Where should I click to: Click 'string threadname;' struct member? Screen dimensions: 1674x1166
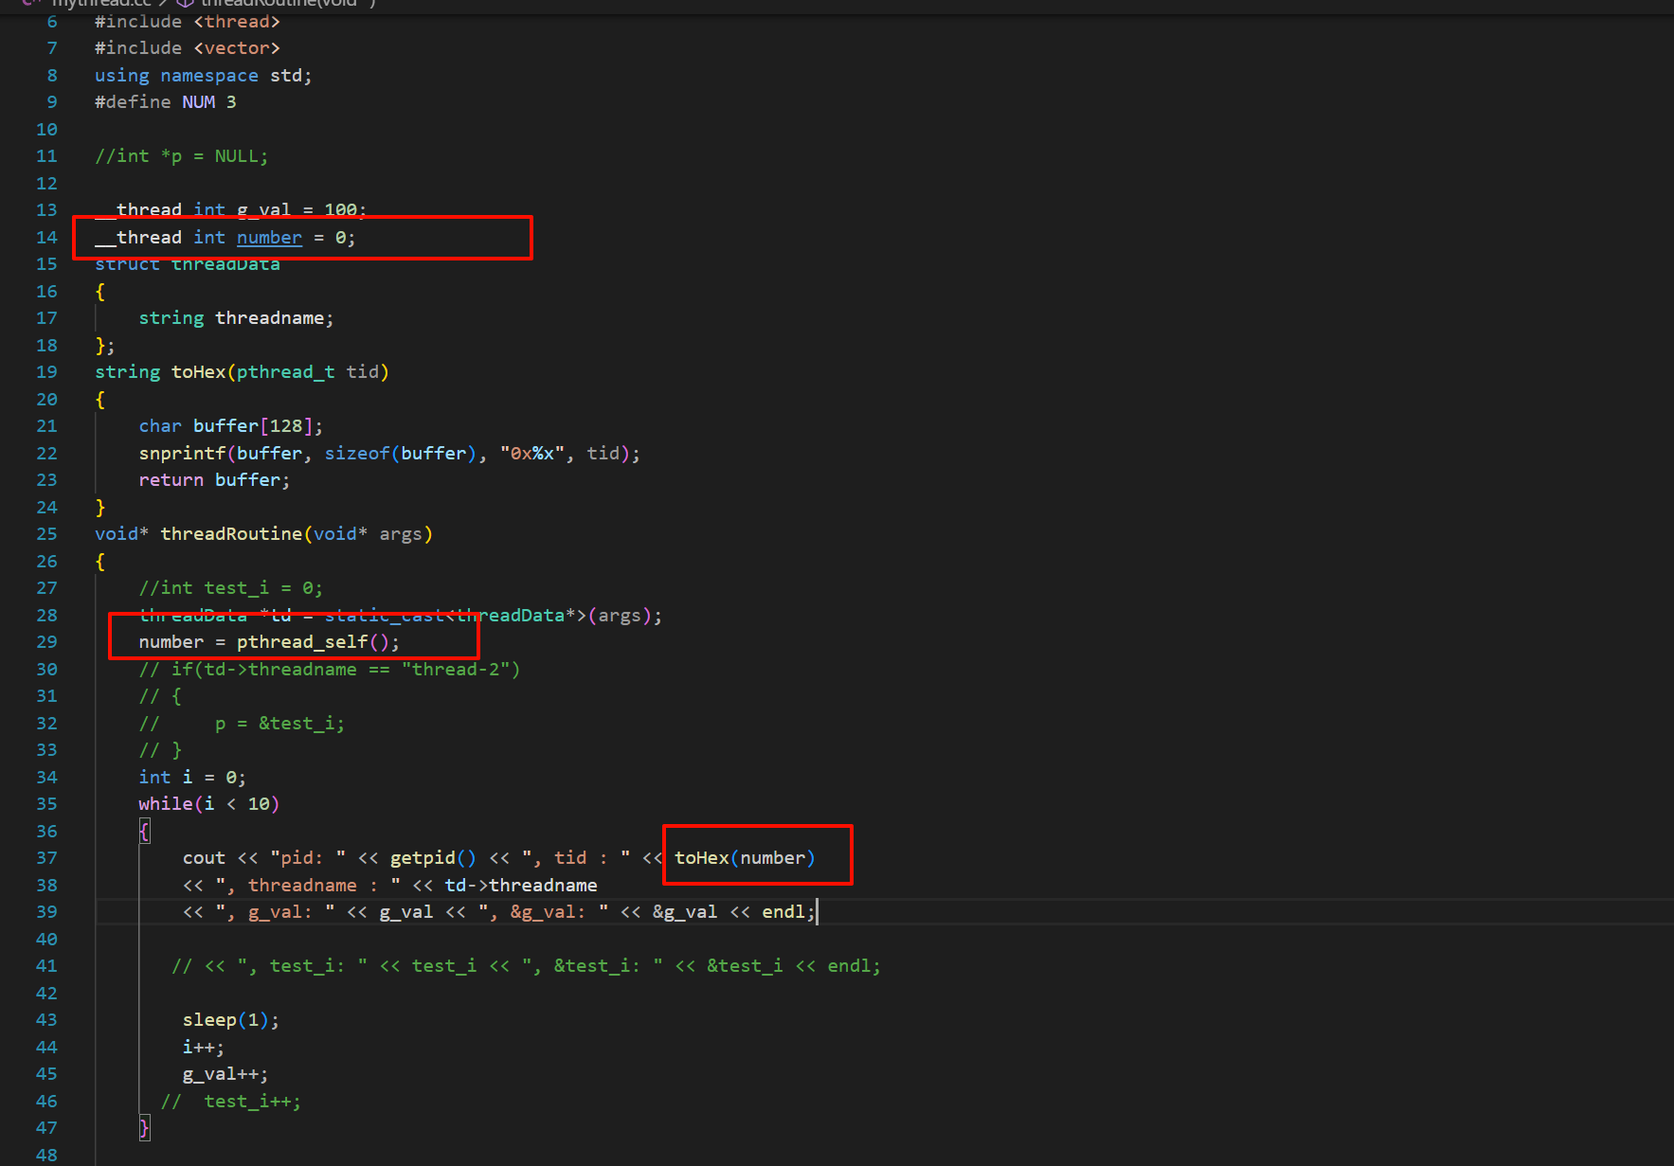[x=236, y=318]
